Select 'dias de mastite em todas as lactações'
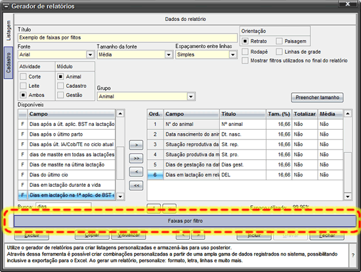The height and width of the screenshot is (272, 361). click(67, 155)
